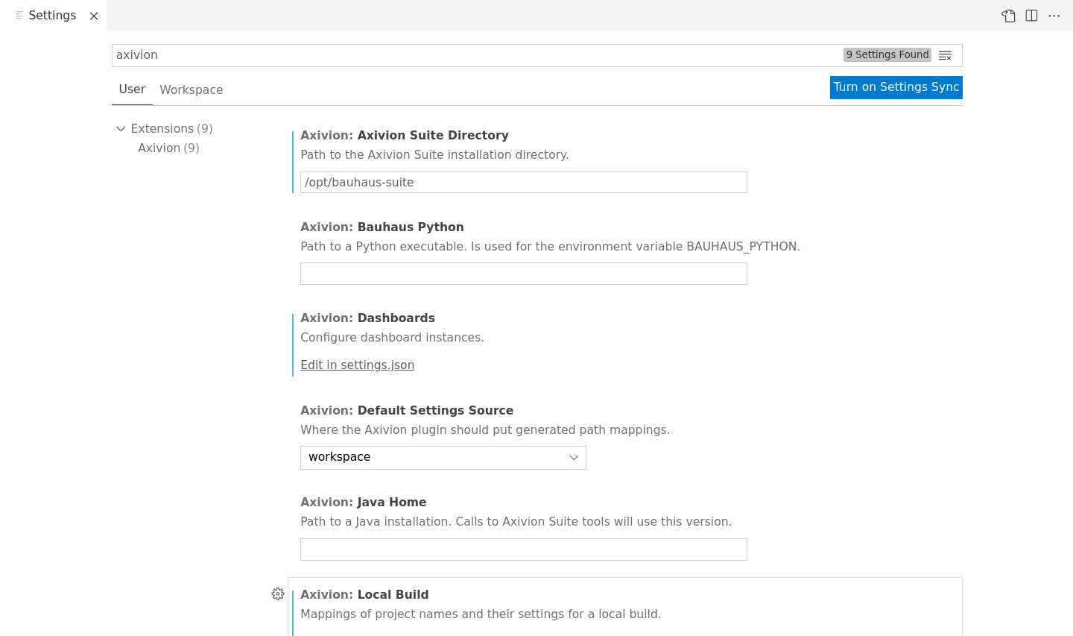The image size is (1073, 636).
Task: Open Settings JSON file icon
Action: (x=1008, y=16)
